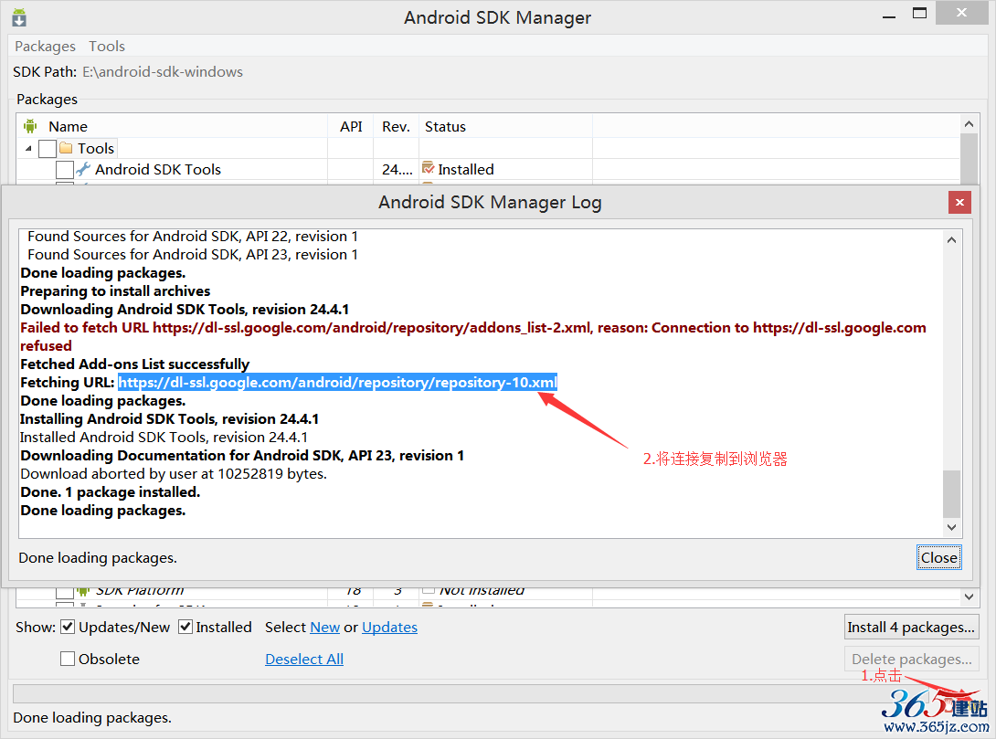Click the log scrollbar down arrow
996x739 pixels.
coord(951,527)
